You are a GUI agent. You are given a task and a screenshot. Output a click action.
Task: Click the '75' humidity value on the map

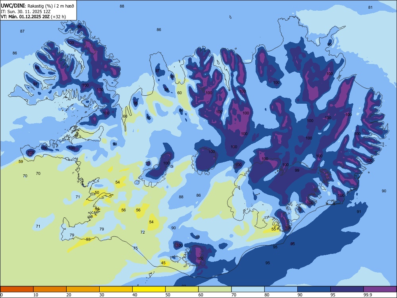[x=135, y=248]
